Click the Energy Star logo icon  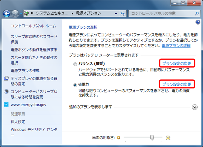click(x=6, y=105)
